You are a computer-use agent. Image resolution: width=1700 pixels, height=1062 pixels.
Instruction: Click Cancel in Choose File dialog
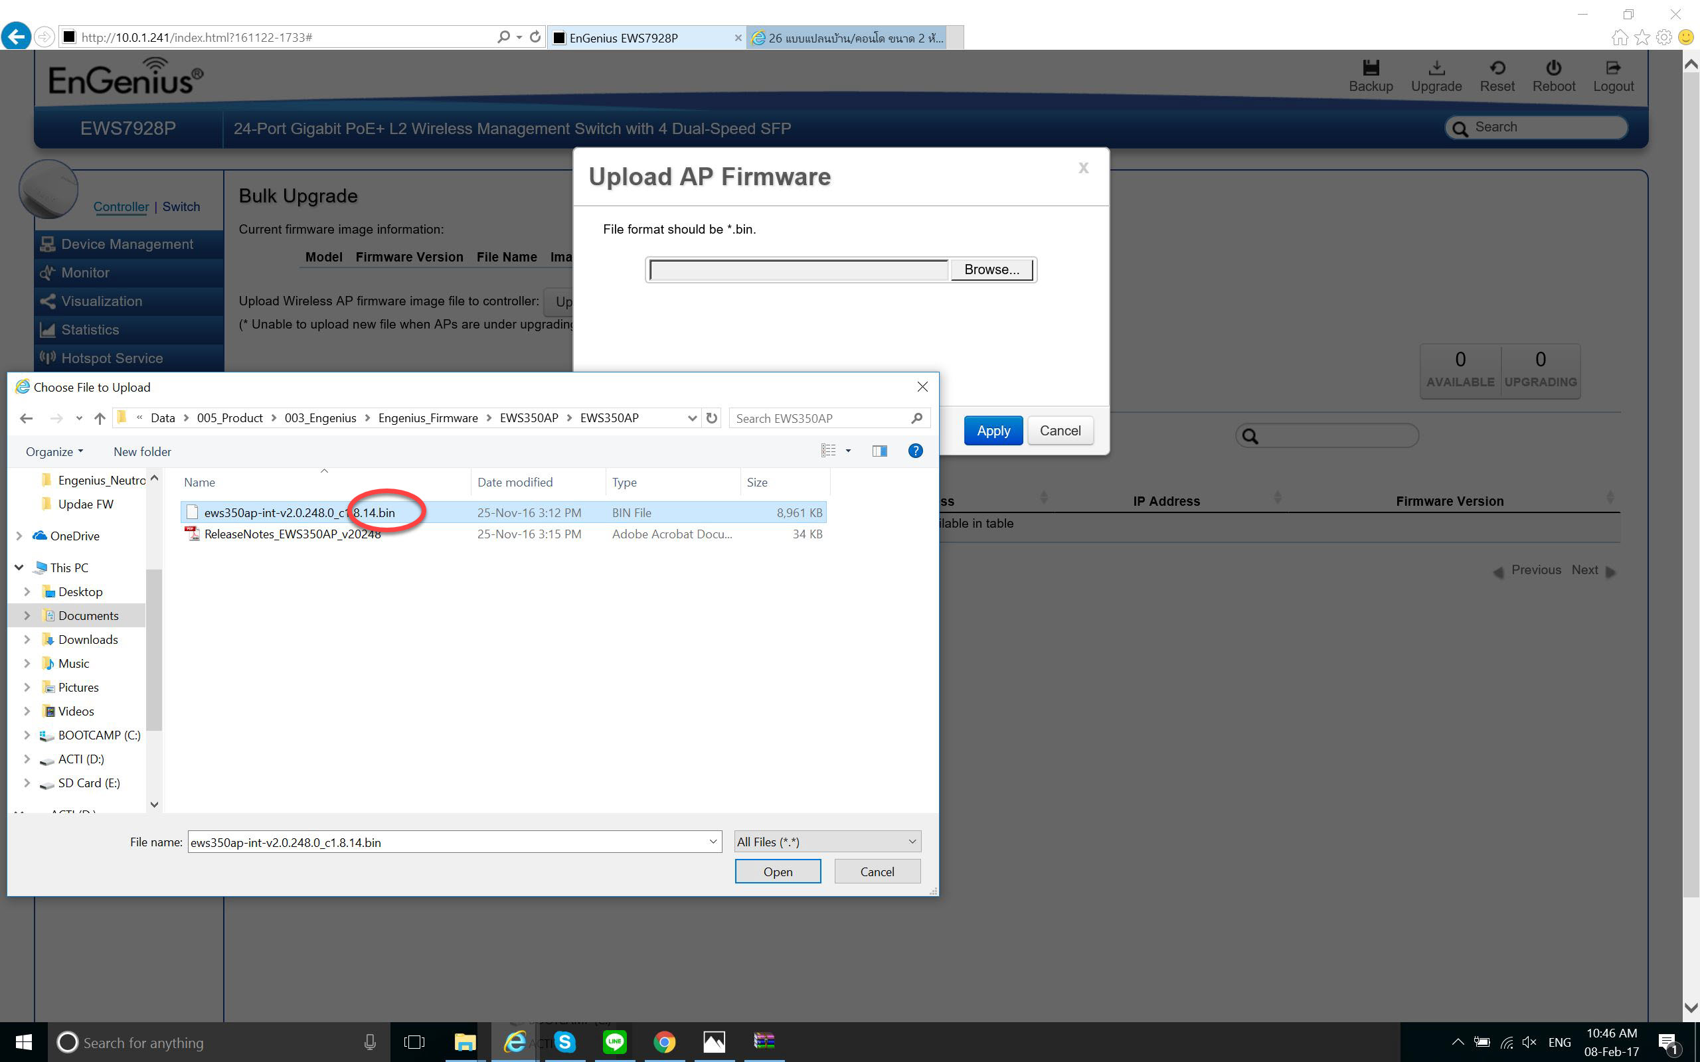pos(877,872)
